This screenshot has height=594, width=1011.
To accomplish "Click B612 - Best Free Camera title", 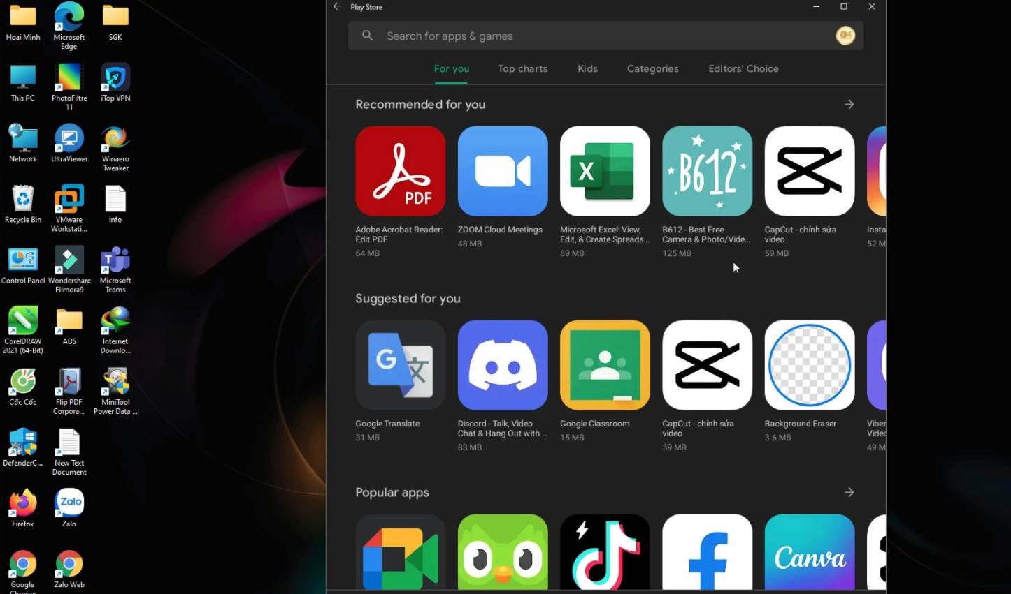I will (x=706, y=235).
